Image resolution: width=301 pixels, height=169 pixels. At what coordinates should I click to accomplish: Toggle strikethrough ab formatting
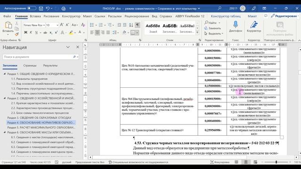pyautogui.click(x=45, y=32)
